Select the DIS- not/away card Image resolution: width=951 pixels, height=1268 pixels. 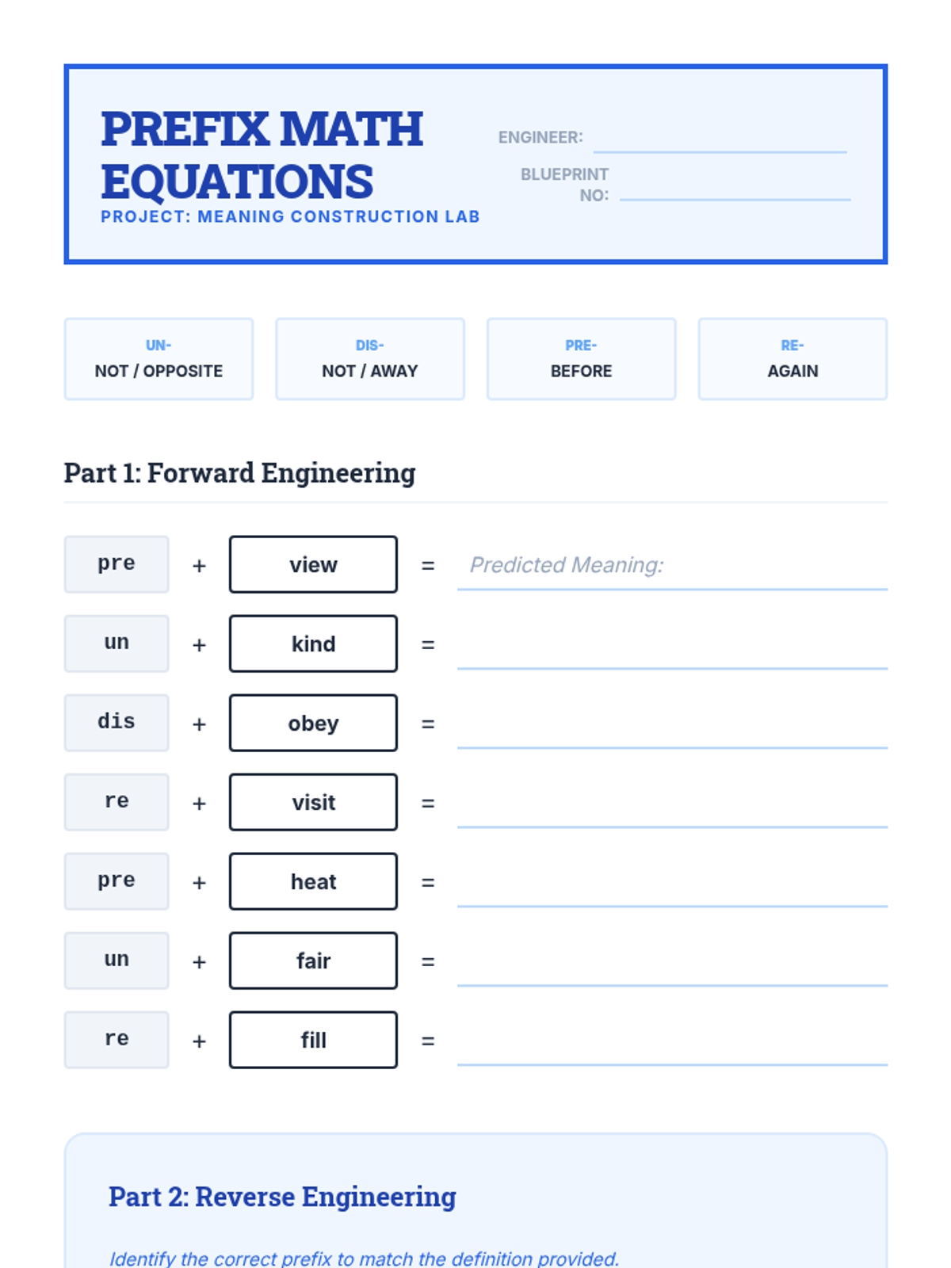tap(370, 359)
